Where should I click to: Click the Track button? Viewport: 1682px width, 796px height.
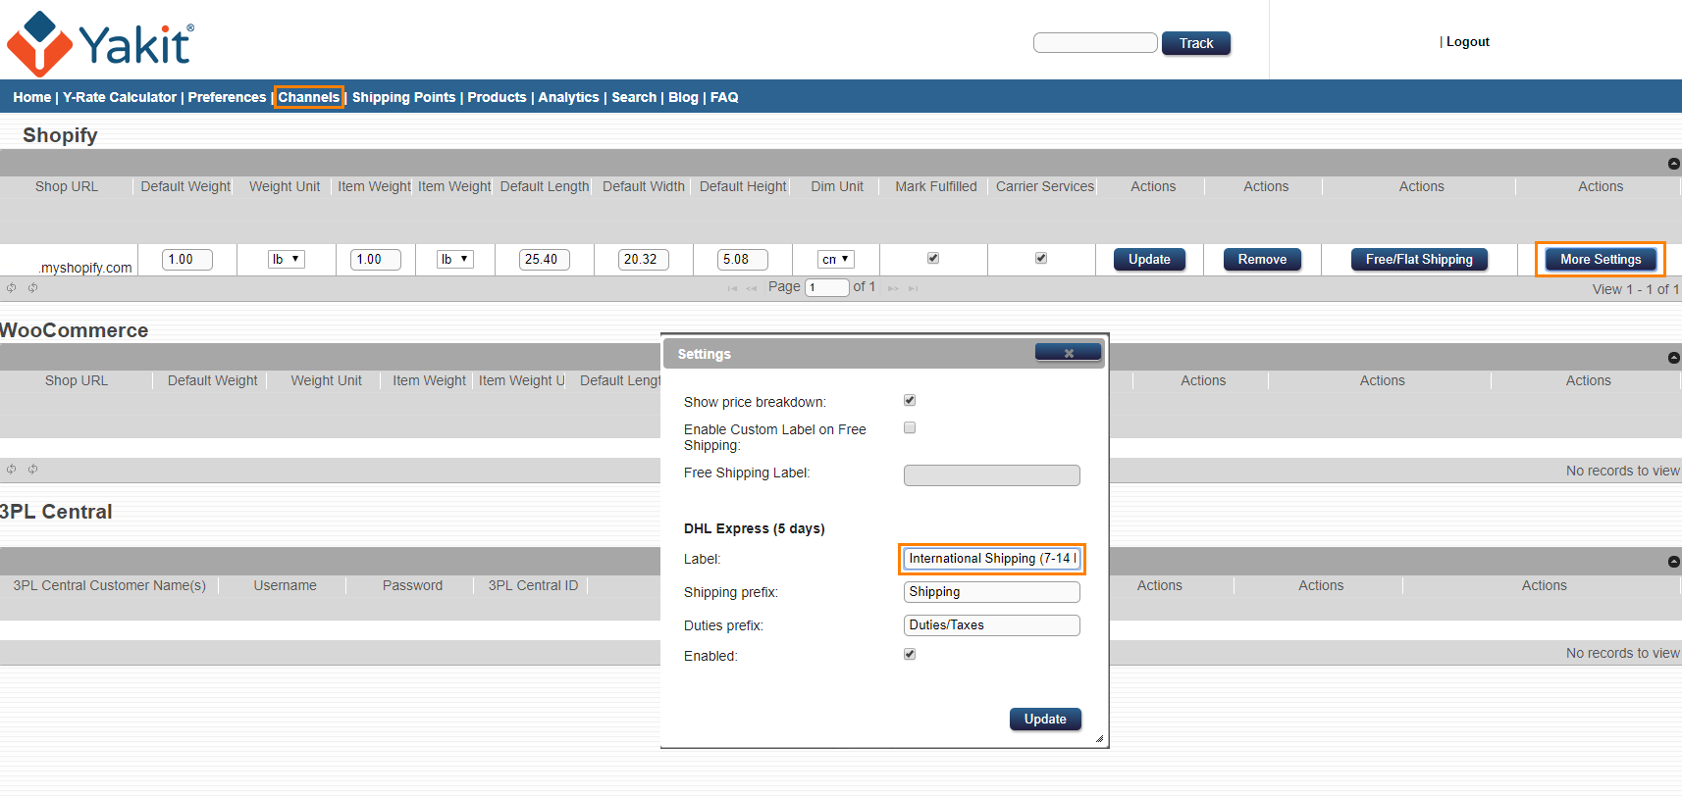1196,43
